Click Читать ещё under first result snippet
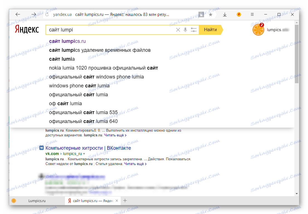The height and width of the screenshot is (214, 308). [x=115, y=135]
